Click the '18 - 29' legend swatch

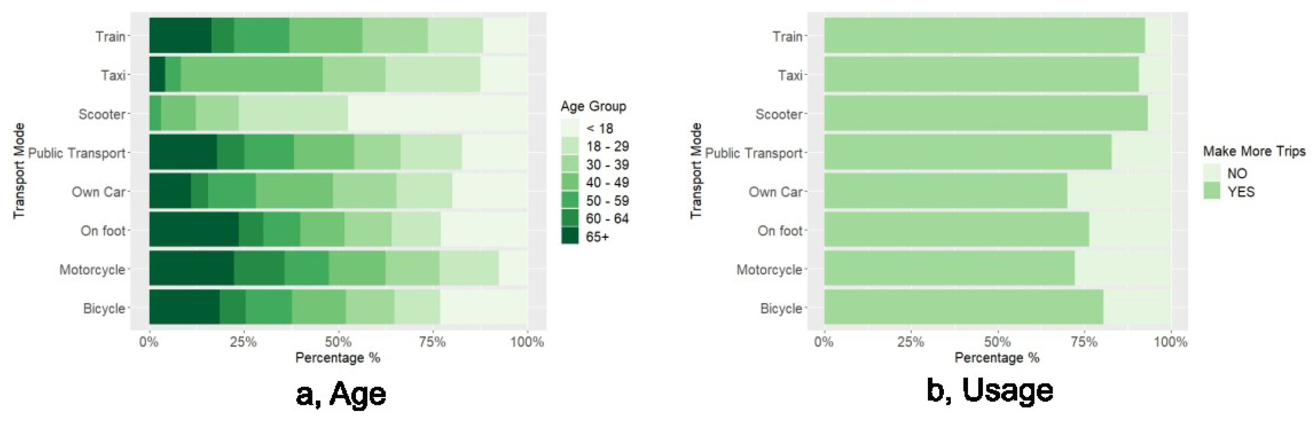click(x=570, y=146)
